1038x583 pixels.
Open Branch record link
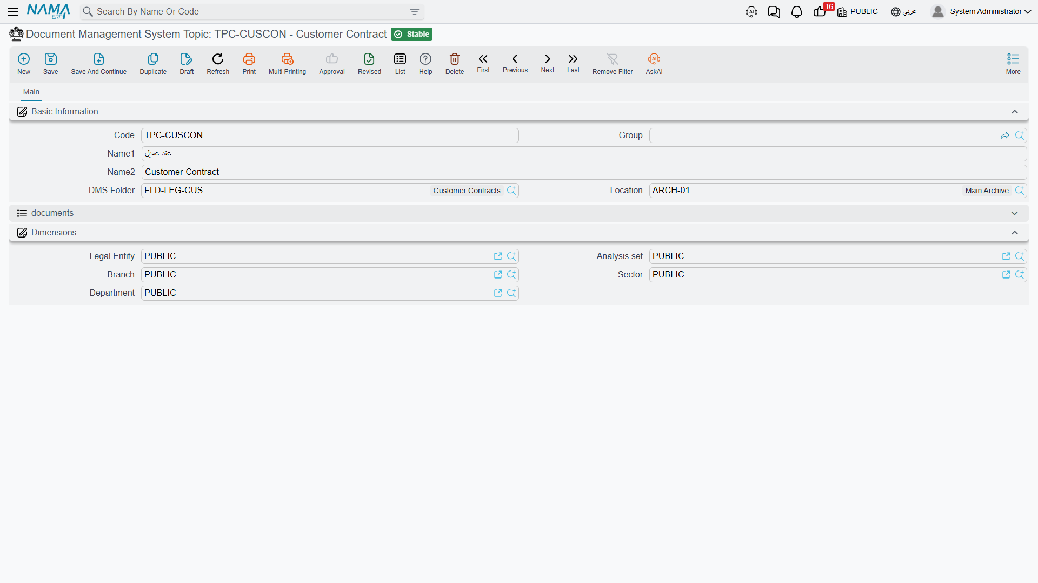(498, 275)
